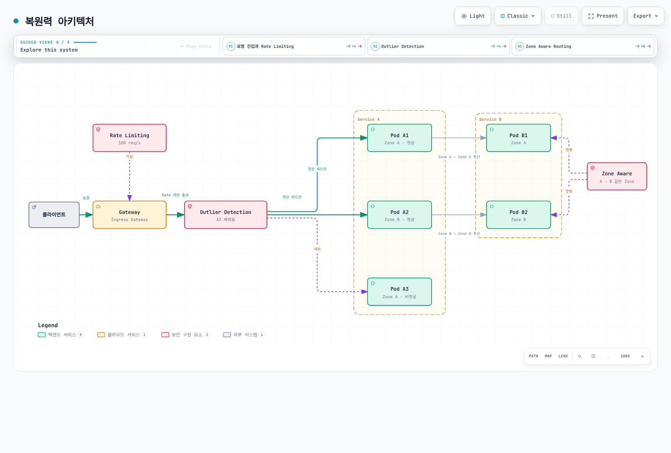Select the MAP mode
Screen dimensions: 671x453
click(x=548, y=356)
